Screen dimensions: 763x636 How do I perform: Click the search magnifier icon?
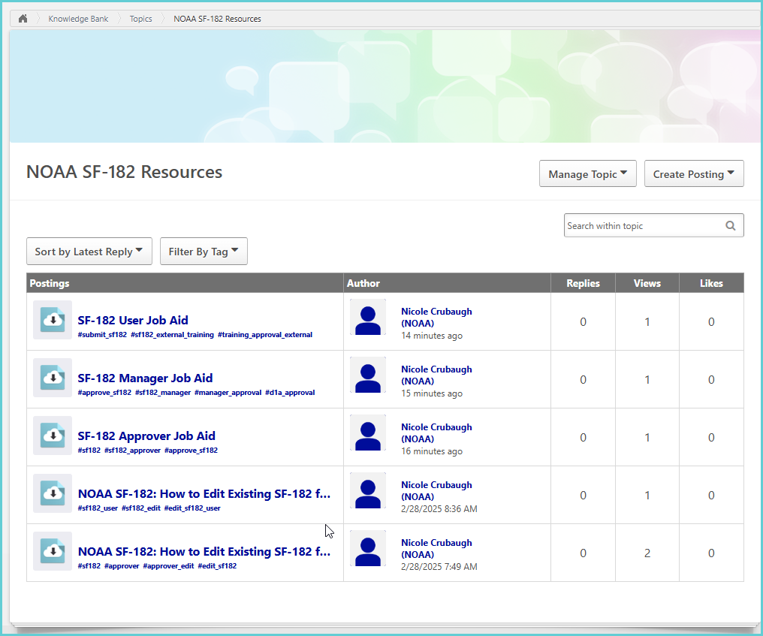731,226
